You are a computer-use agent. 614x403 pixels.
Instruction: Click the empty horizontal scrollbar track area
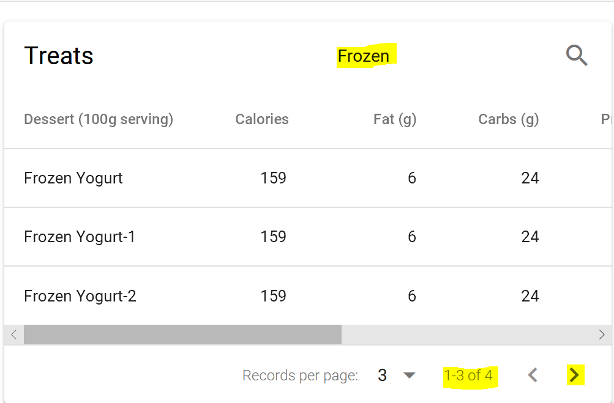pyautogui.click(x=466, y=335)
